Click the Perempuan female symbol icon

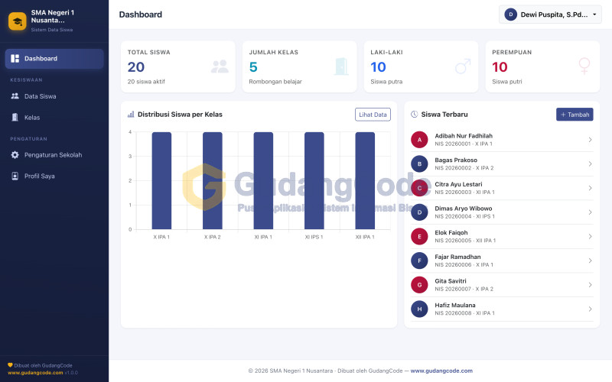[x=584, y=66]
